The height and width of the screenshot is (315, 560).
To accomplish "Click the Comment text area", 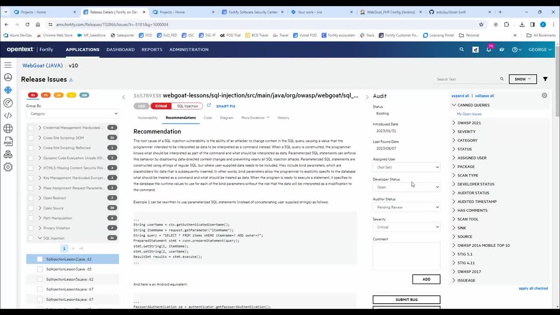I will [406, 256].
